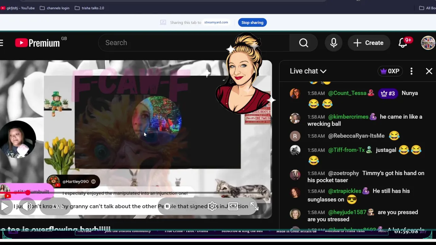Click RebeccaRyan's R avatar
Screen dimensions: 436x245
tap(295, 136)
